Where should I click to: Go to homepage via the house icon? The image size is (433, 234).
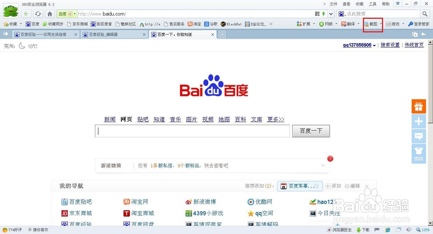coord(50,14)
